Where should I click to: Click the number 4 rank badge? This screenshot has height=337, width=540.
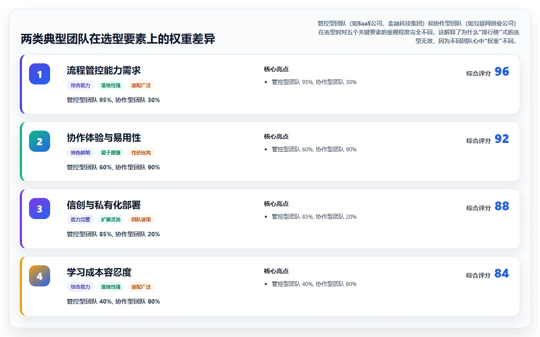(x=40, y=276)
